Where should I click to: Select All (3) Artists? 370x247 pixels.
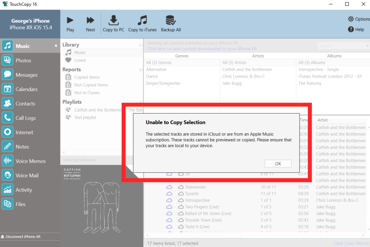click(x=258, y=63)
